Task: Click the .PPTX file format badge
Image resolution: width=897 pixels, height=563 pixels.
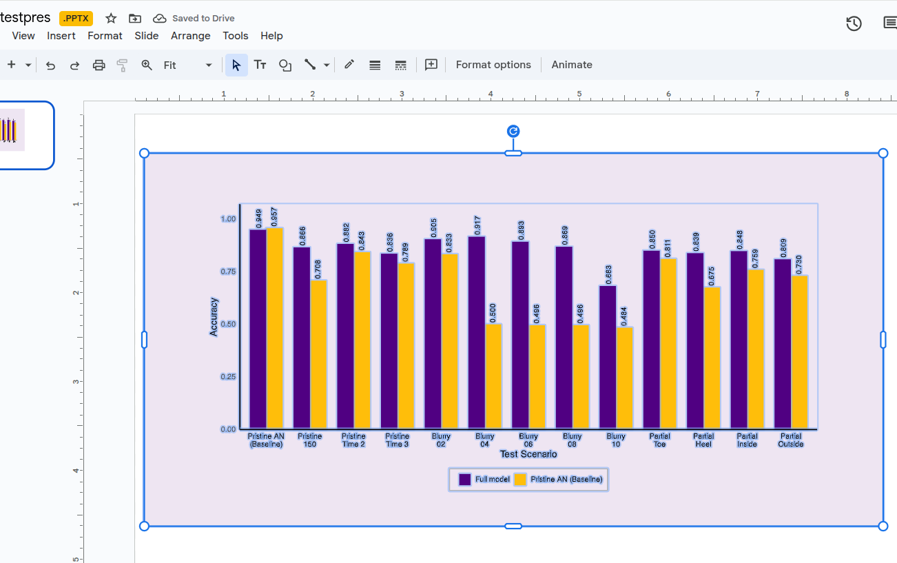Action: [76, 19]
